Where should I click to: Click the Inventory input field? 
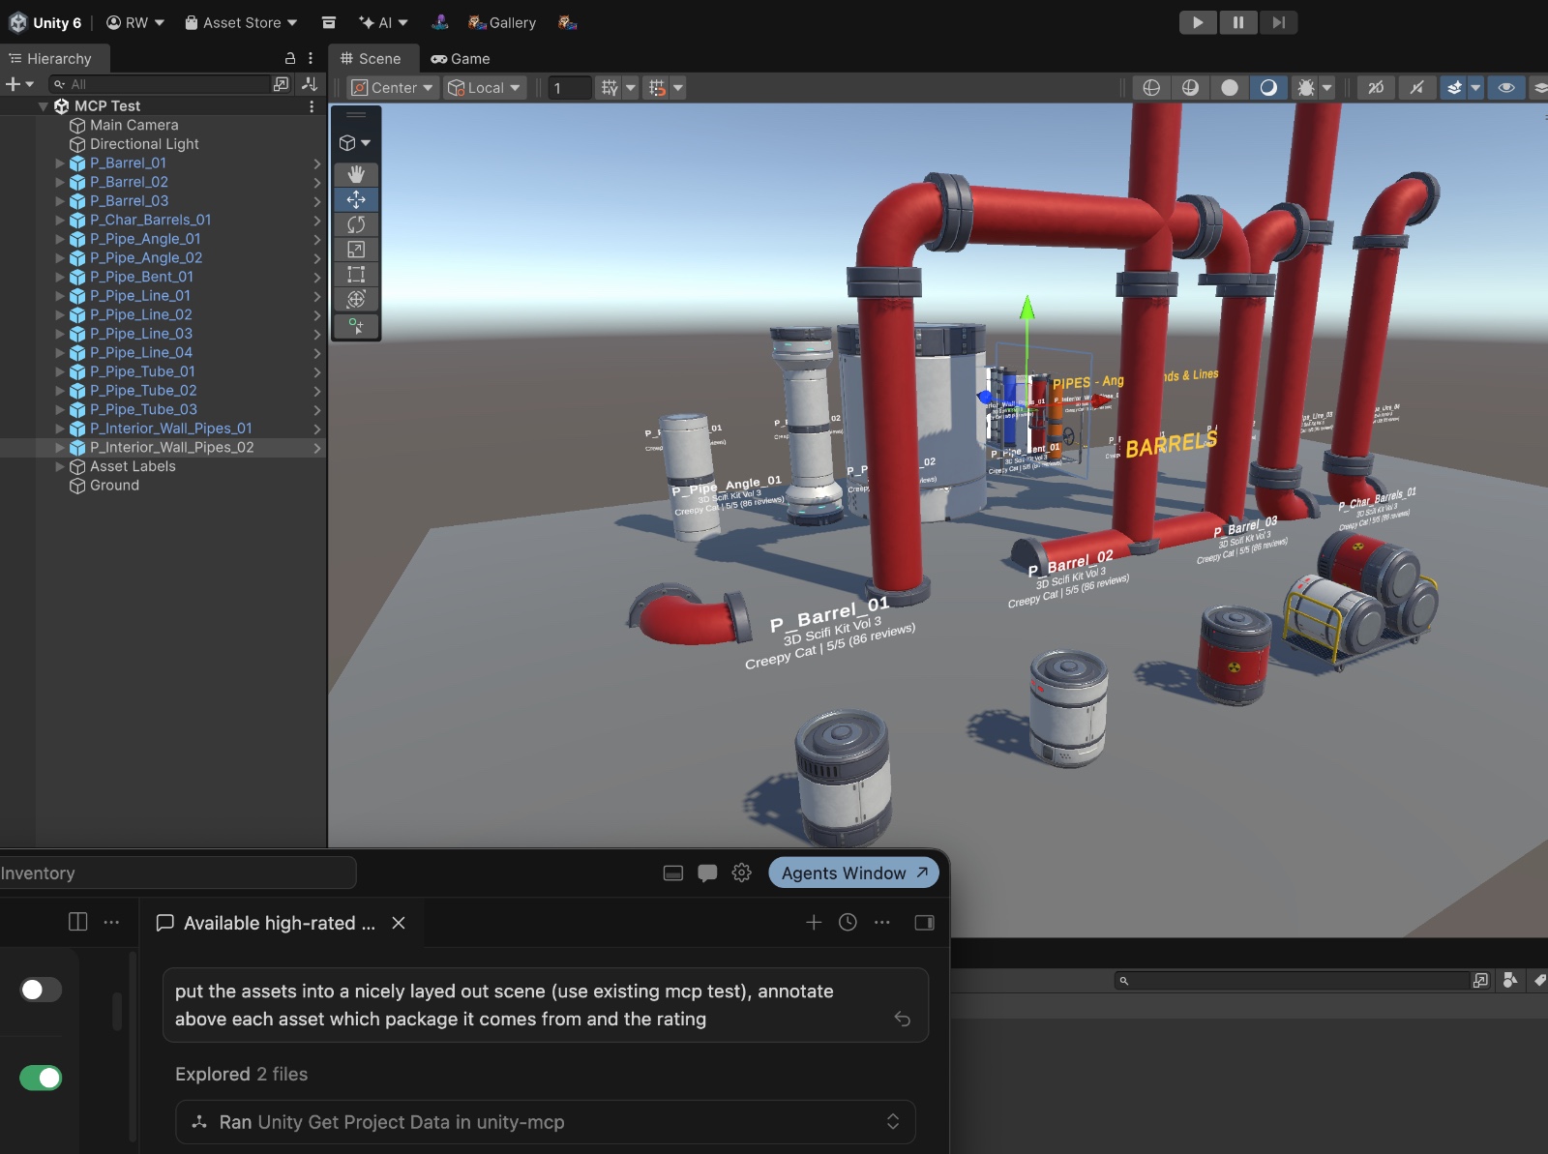[176, 873]
